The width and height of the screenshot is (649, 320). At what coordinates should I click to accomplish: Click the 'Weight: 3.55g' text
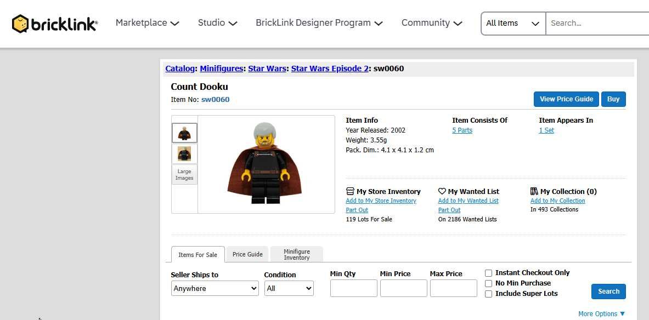tap(366, 140)
